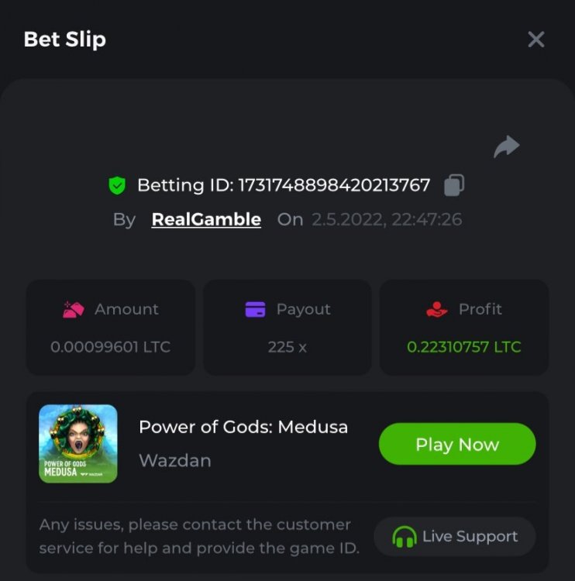The height and width of the screenshot is (581, 575).
Task: Close the Bet Slip dialog
Action: [x=536, y=40]
